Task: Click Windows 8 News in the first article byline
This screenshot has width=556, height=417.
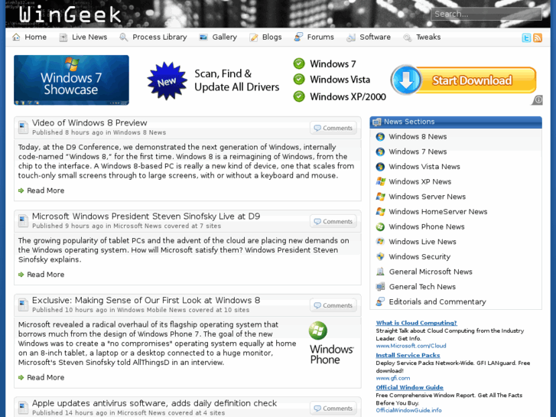Action: click(139, 132)
